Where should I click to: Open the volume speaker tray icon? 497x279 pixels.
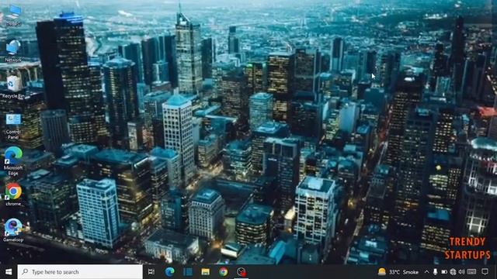[x=462, y=272]
